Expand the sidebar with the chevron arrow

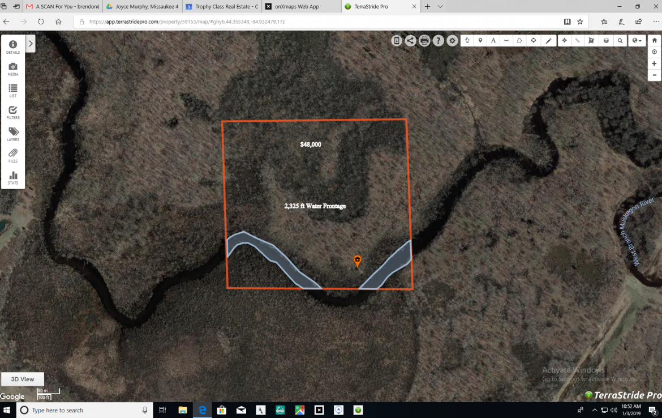(31, 44)
